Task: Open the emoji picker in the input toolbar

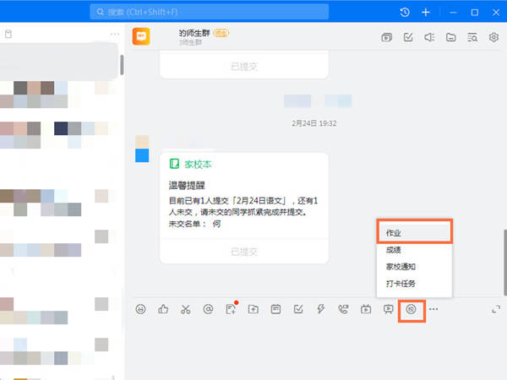Action: coord(140,309)
